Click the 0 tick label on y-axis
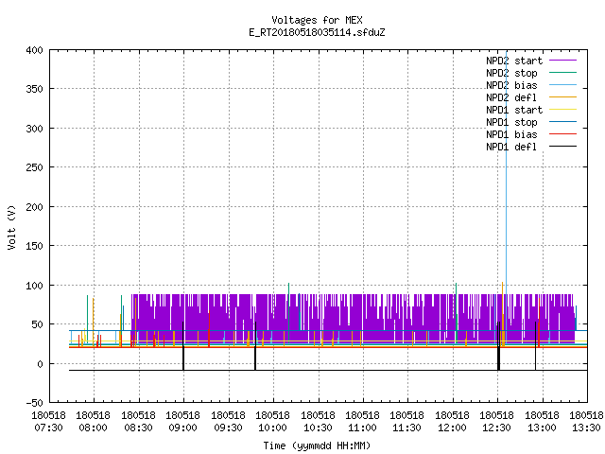This screenshot has width=605, height=454. (40, 364)
